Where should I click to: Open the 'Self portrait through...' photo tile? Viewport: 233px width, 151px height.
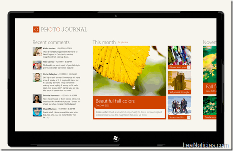point(179,82)
